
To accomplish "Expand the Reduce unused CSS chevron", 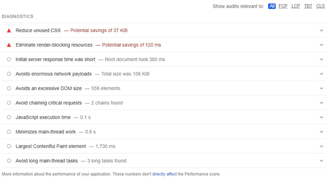I will (321, 31).
